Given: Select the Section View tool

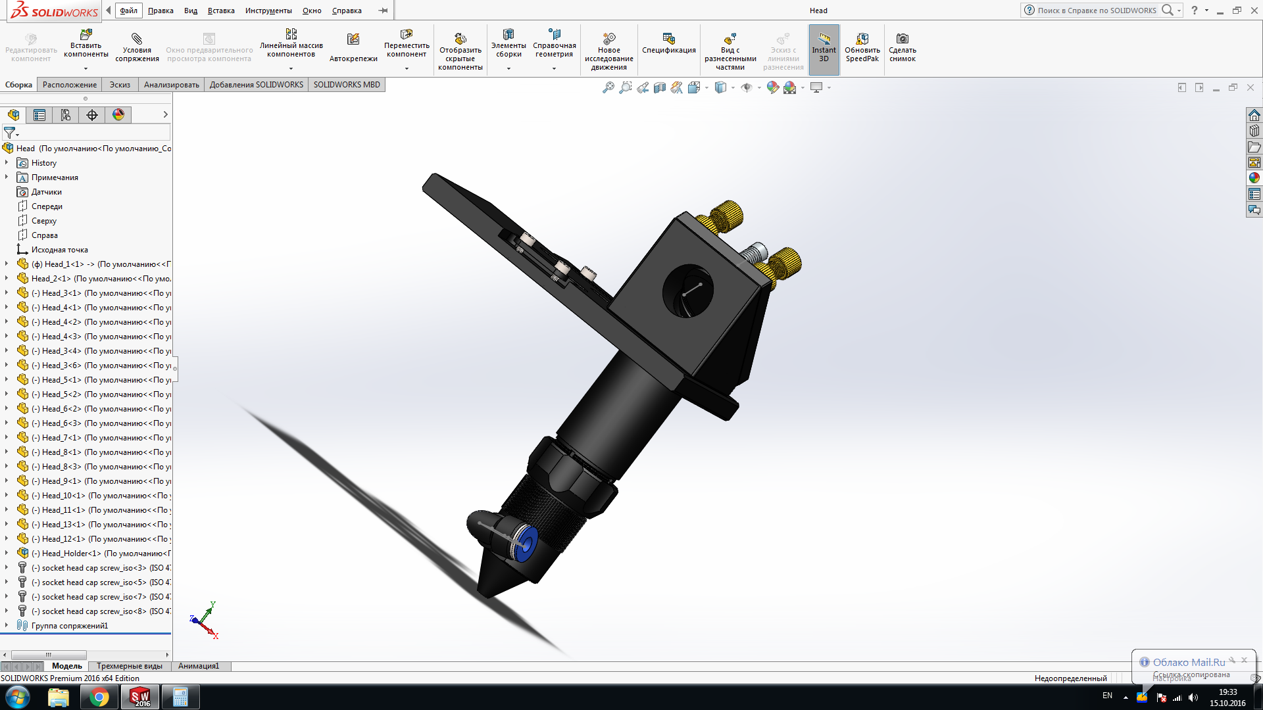Looking at the screenshot, I should pos(660,87).
